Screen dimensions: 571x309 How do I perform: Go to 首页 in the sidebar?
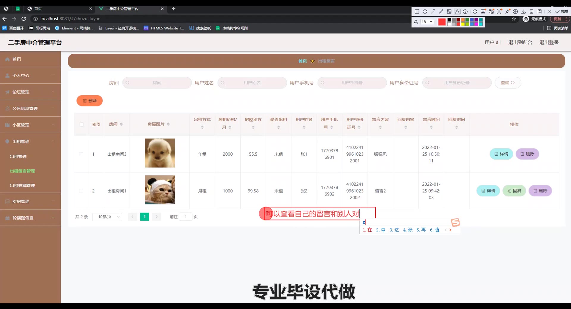30,59
